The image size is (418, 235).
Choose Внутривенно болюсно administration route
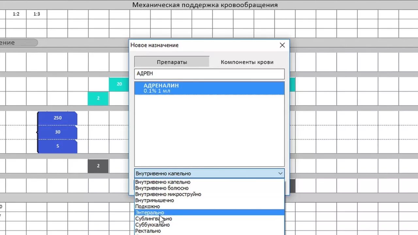click(x=162, y=188)
